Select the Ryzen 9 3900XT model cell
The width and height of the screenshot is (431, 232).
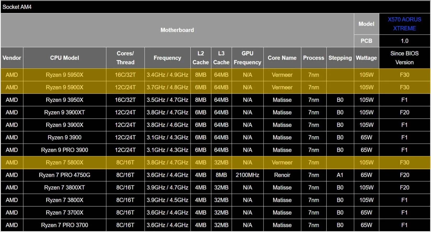[65, 112]
